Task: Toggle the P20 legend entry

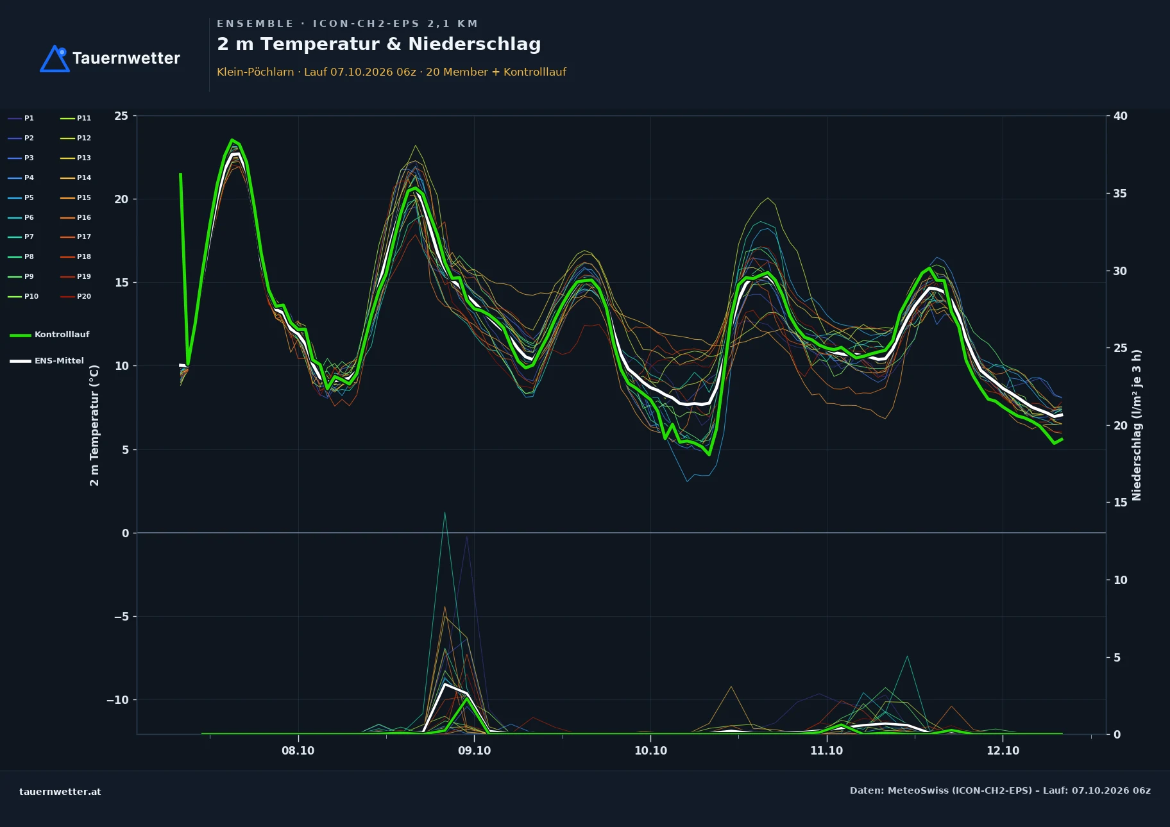Action: click(76, 296)
